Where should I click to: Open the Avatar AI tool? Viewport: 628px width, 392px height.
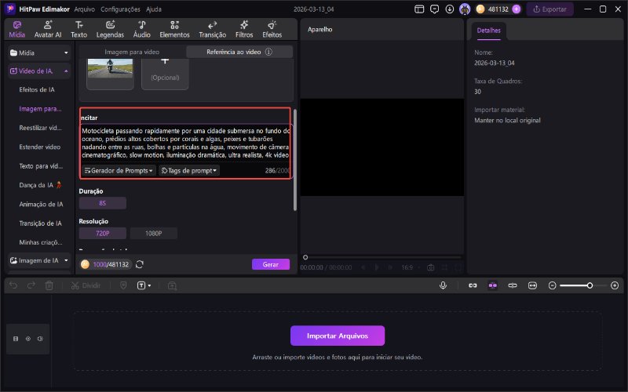tap(48, 29)
